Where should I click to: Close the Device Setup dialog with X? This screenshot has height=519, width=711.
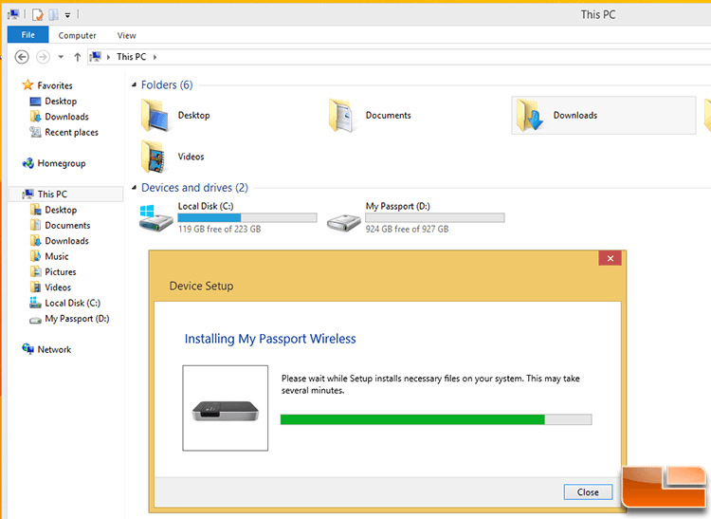611,258
